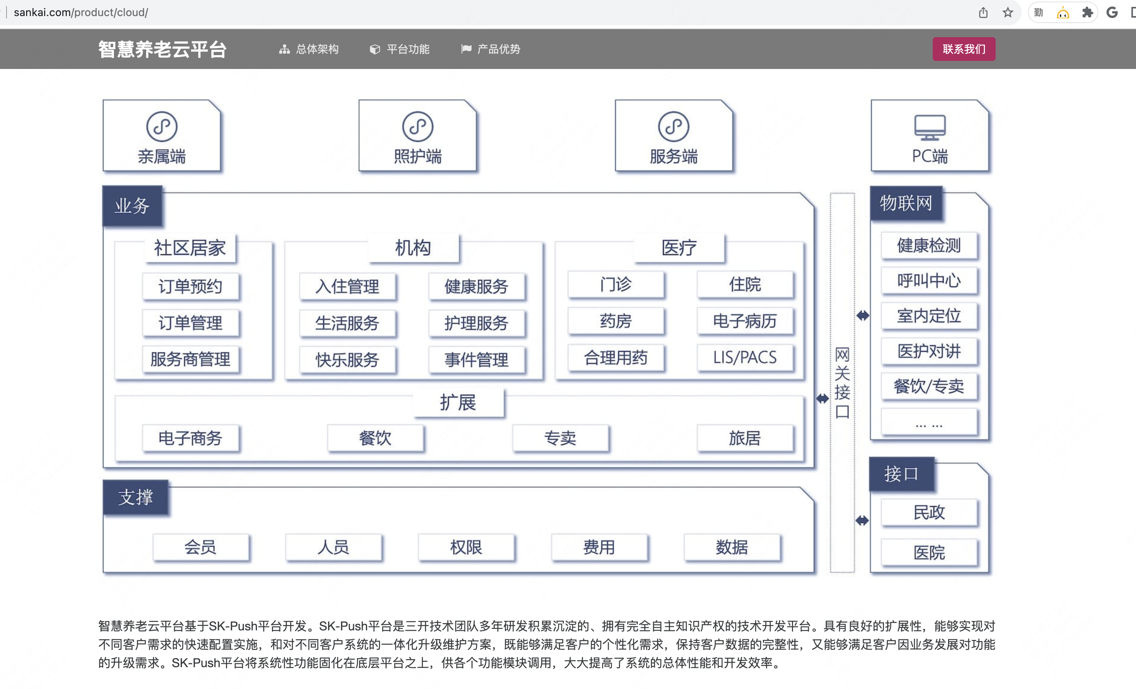
Task: Click the yellow-and-black extension icon in toolbar
Action: [x=1063, y=12]
